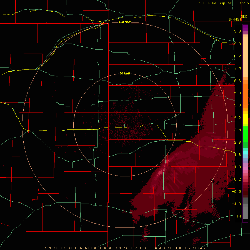Click the 8.2 scale value
Image resolution: width=250 pixels, height=250 pixels.
tap(237, 56)
